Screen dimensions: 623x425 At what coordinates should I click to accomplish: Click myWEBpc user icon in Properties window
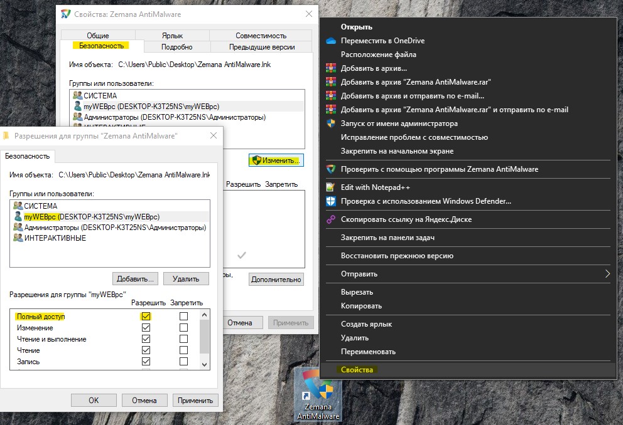click(78, 107)
